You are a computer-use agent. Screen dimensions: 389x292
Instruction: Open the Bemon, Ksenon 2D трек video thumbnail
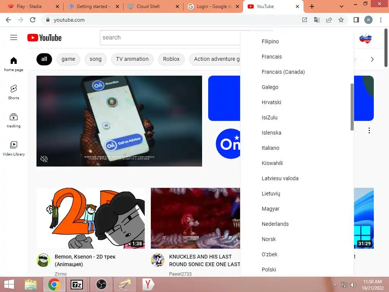coord(90,218)
